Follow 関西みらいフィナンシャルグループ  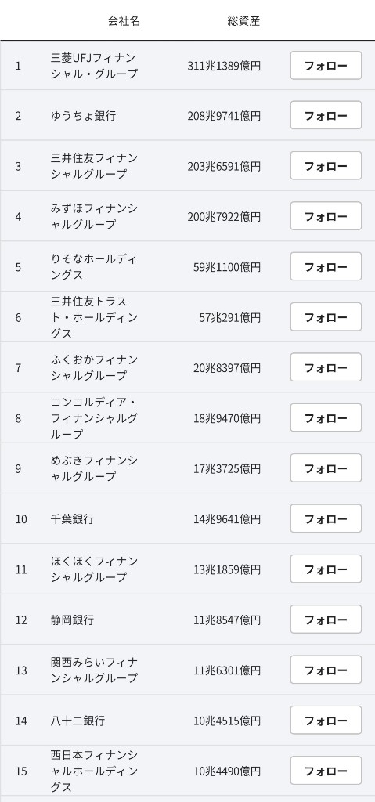pyautogui.click(x=326, y=670)
